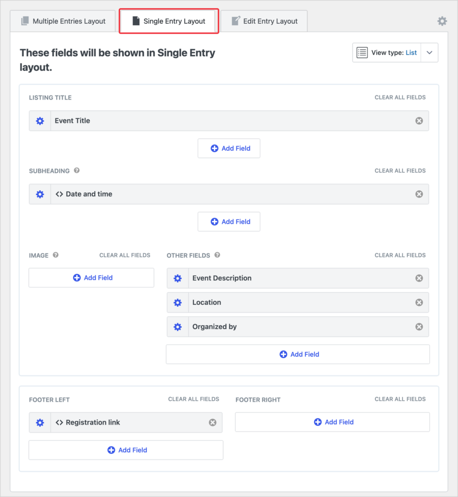The image size is (458, 497).
Task: Remove the Organized by field
Action: 419,327
